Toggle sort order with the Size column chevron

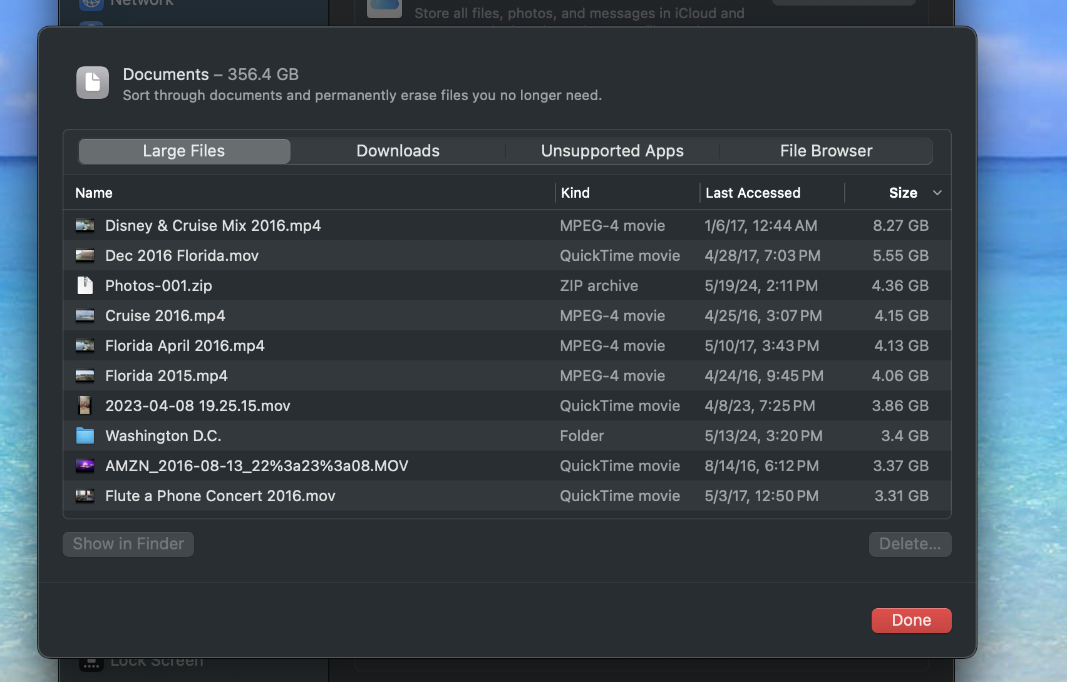pos(937,193)
